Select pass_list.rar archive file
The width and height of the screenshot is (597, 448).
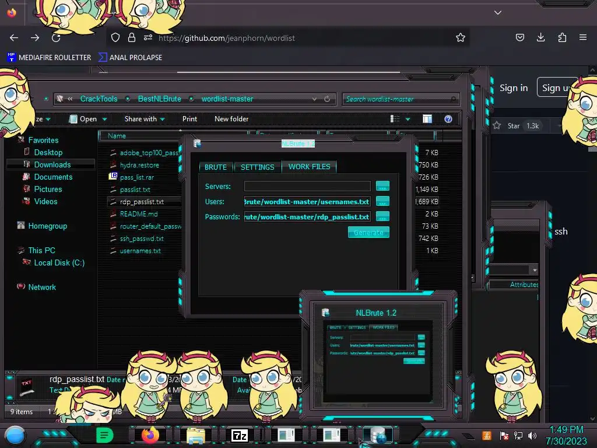[136, 177]
